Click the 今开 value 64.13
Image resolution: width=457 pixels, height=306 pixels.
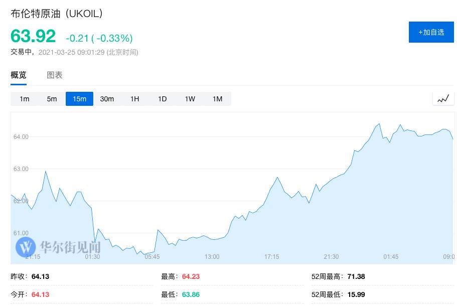40,294
